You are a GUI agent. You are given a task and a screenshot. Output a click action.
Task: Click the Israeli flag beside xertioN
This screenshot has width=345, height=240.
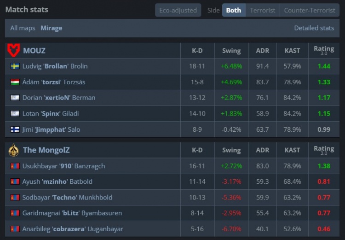(x=15, y=98)
